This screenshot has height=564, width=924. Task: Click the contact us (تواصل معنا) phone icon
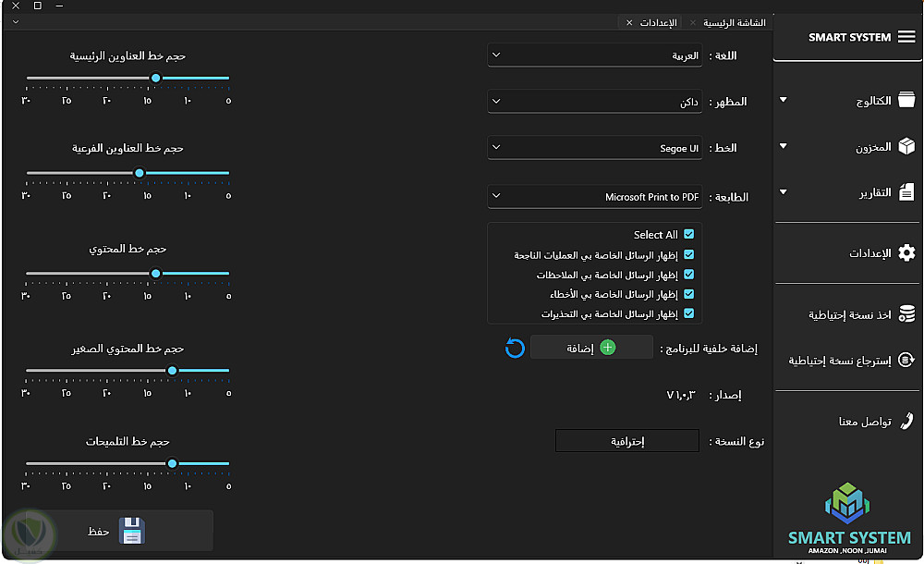pos(906,421)
